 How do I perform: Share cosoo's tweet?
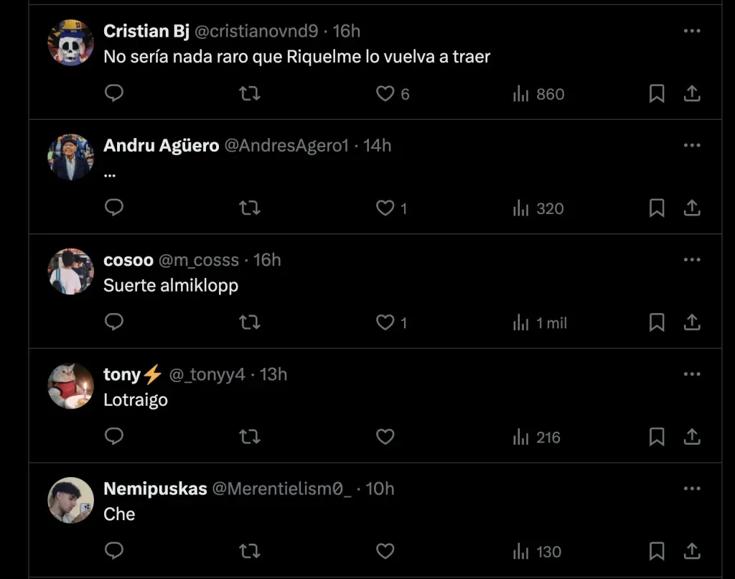pos(691,323)
